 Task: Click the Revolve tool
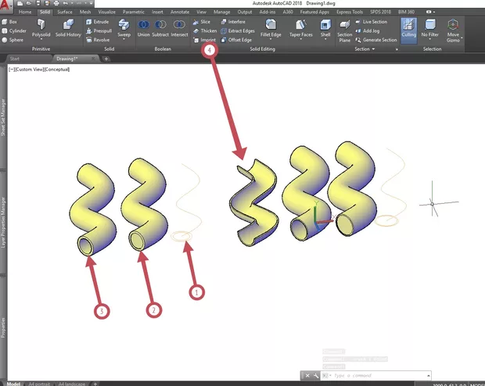point(98,40)
